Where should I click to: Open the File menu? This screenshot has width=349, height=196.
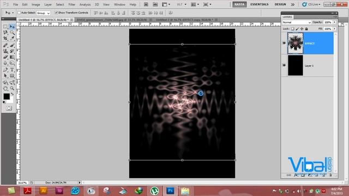coord(15,4)
